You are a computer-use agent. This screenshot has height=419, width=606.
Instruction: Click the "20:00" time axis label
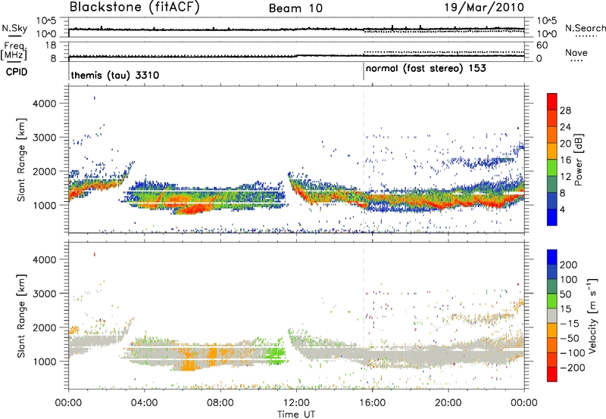tap(448, 403)
